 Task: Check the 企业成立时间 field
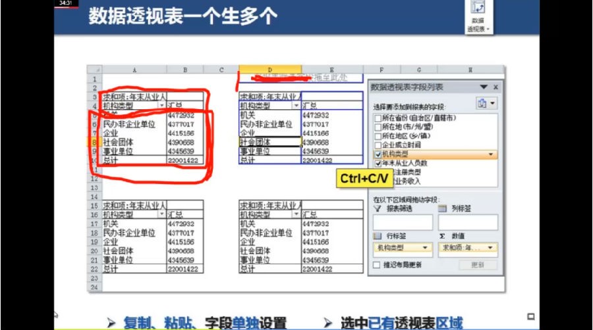[378, 145]
